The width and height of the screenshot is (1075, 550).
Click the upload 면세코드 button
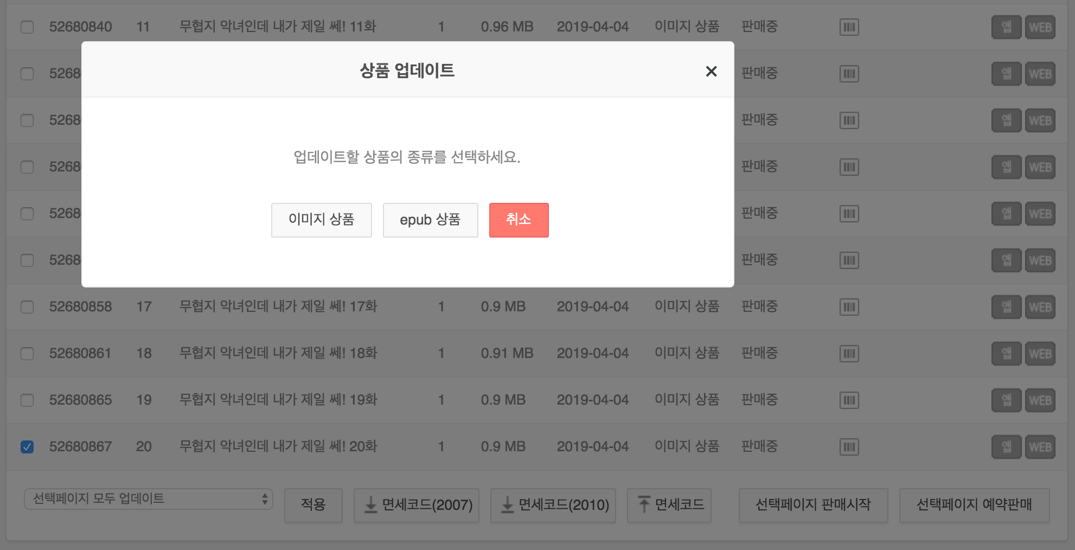[x=669, y=505]
